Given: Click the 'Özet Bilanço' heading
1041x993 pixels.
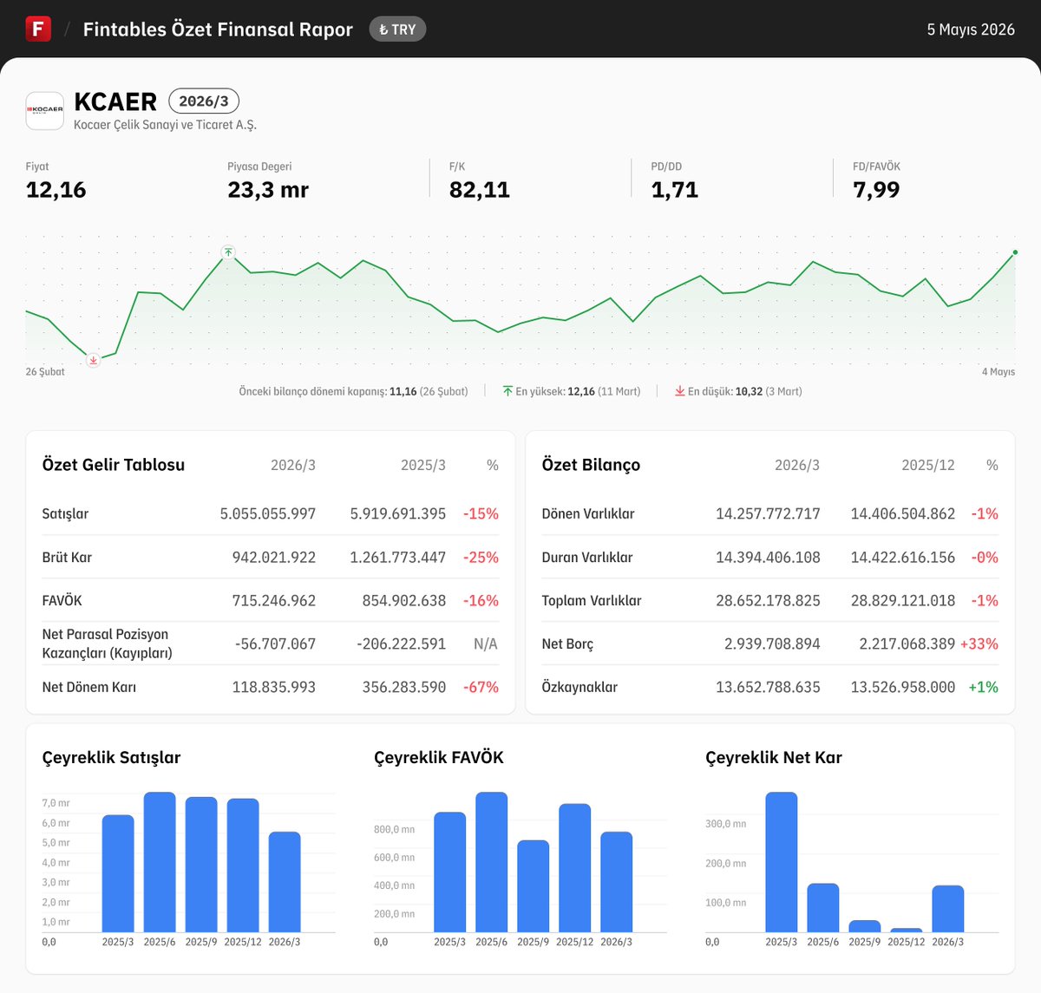Looking at the screenshot, I should [x=592, y=465].
